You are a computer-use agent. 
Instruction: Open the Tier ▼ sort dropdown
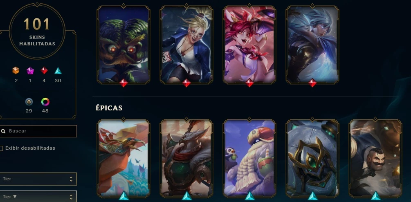click(x=38, y=197)
